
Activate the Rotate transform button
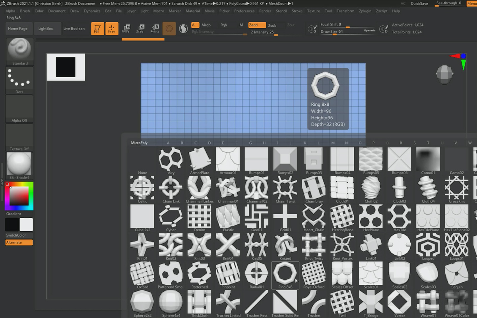(x=155, y=29)
